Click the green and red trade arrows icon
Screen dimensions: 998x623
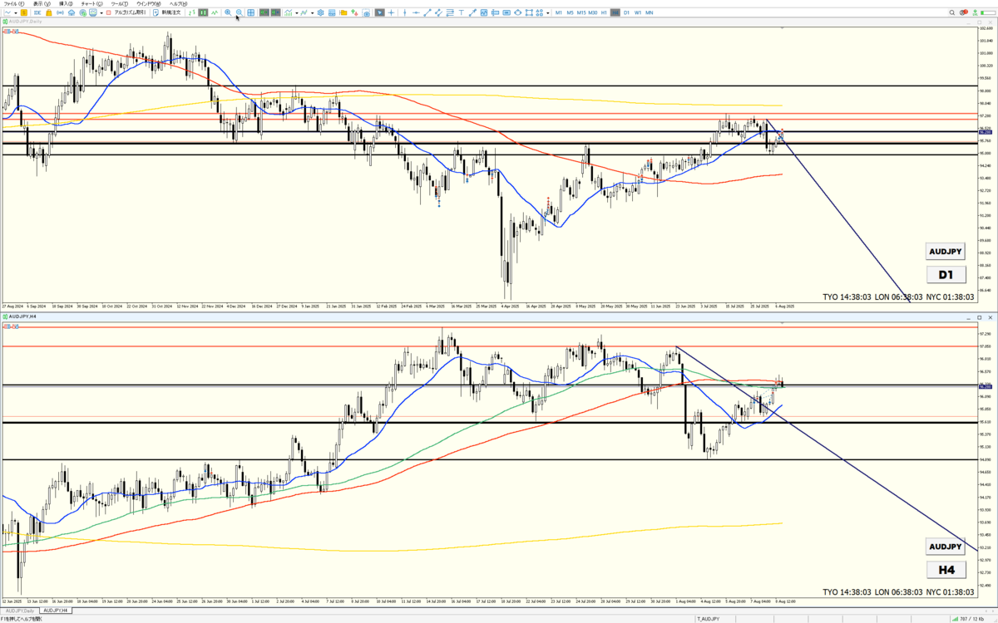[354, 13]
